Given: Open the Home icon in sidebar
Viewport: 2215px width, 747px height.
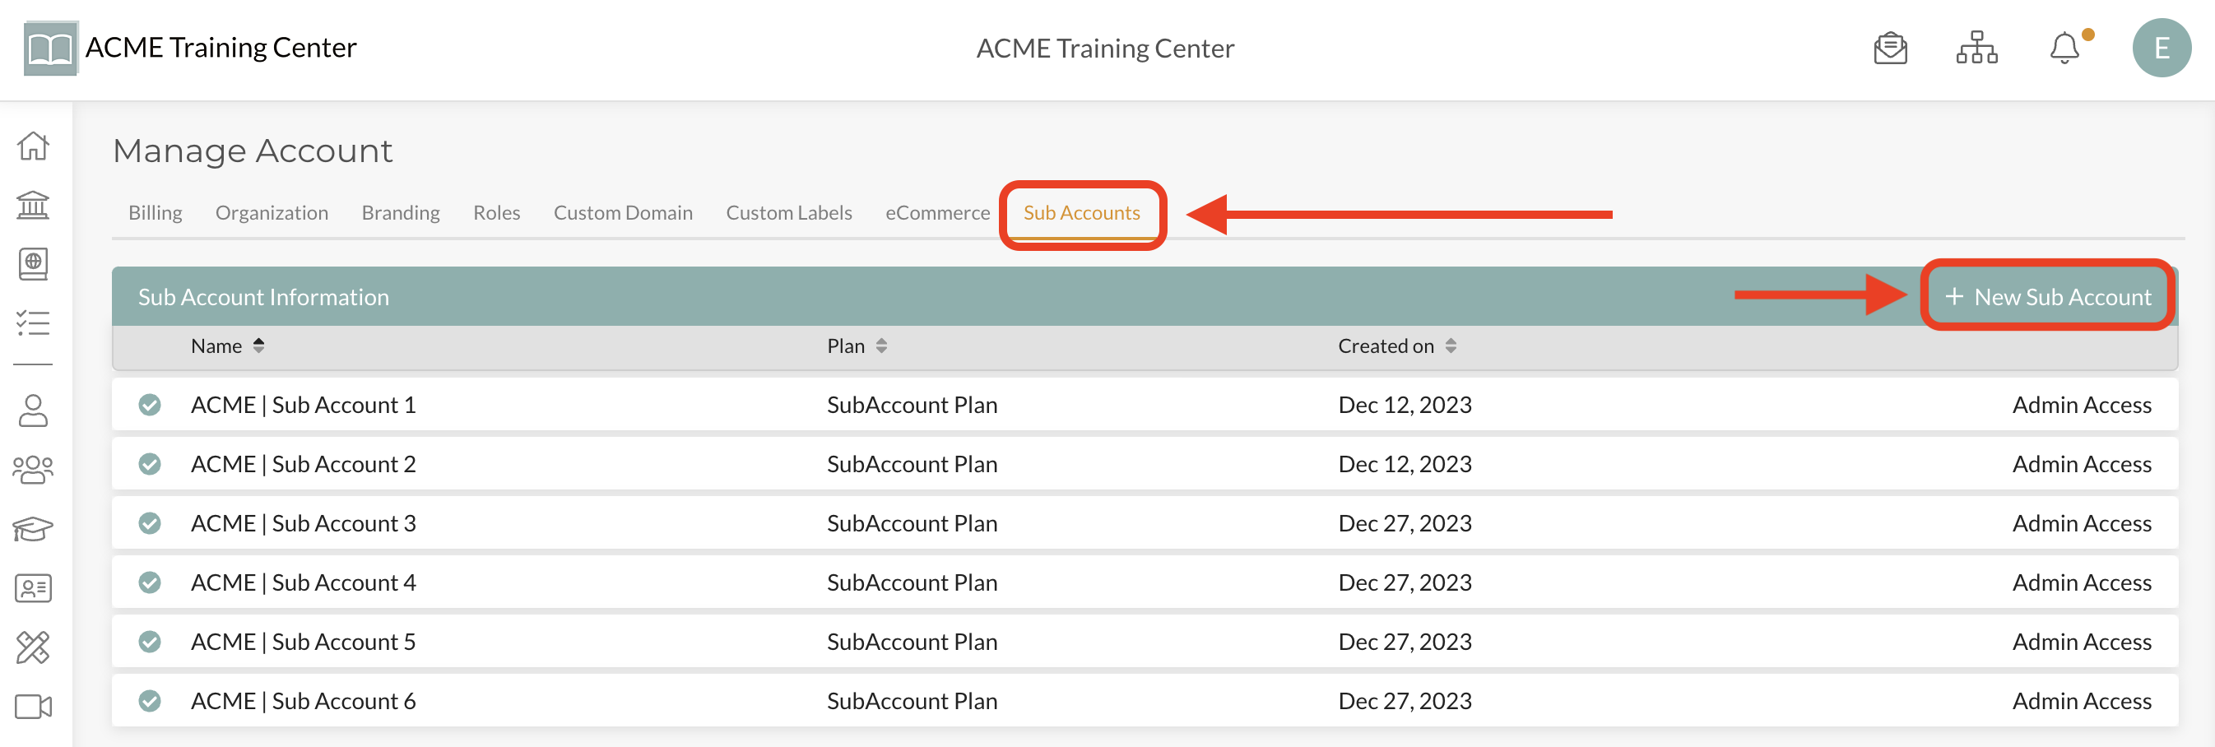Looking at the screenshot, I should [33, 146].
